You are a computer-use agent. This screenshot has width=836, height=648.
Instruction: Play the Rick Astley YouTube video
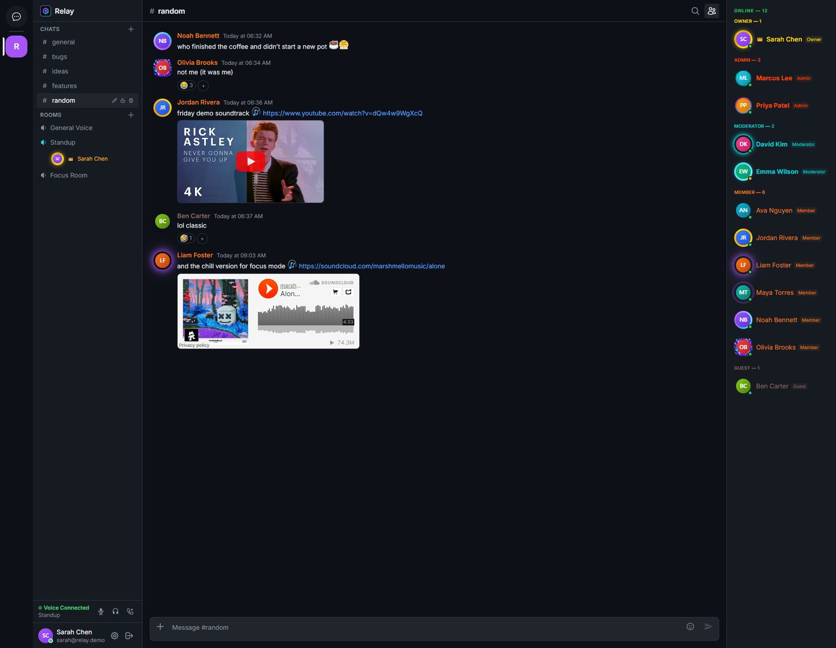pos(250,161)
